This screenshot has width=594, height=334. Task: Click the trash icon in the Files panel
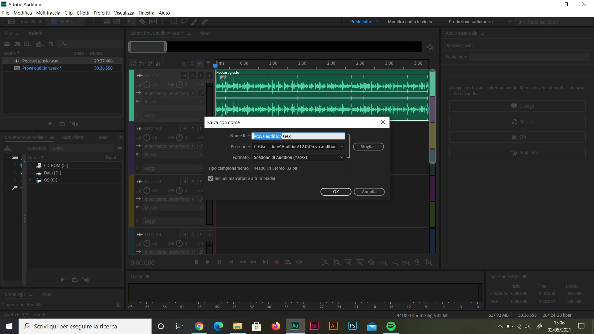pos(51,44)
